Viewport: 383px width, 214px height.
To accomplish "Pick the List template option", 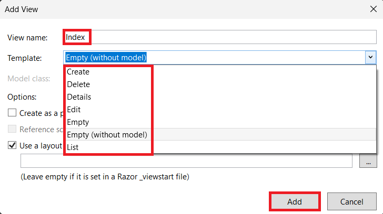I will coord(73,147).
